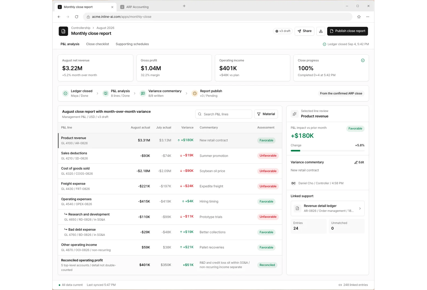This screenshot has width=427, height=290.
Task: Bookmark this page with the star icon
Action: pyautogui.click(x=359, y=17)
